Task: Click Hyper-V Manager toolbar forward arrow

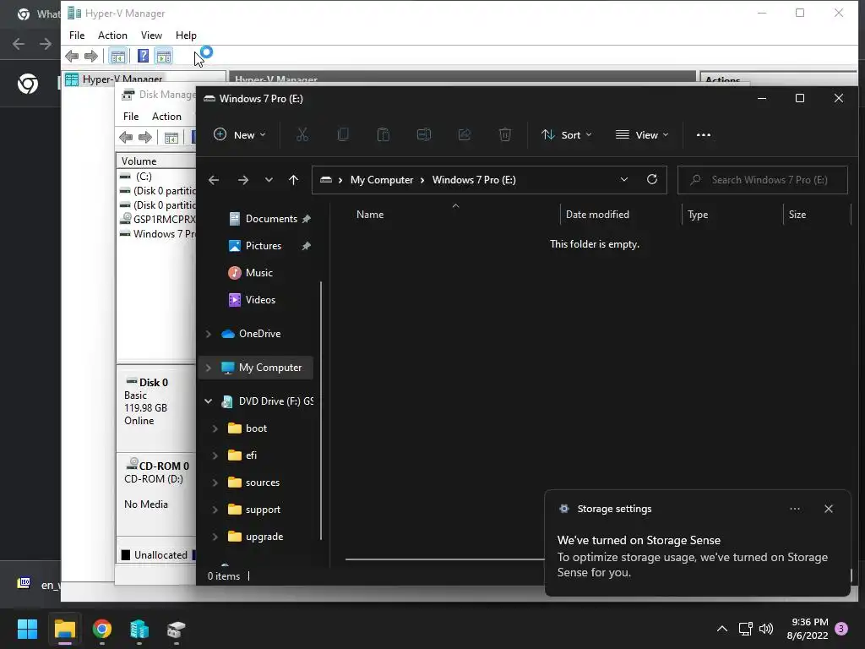Action: [x=91, y=56]
